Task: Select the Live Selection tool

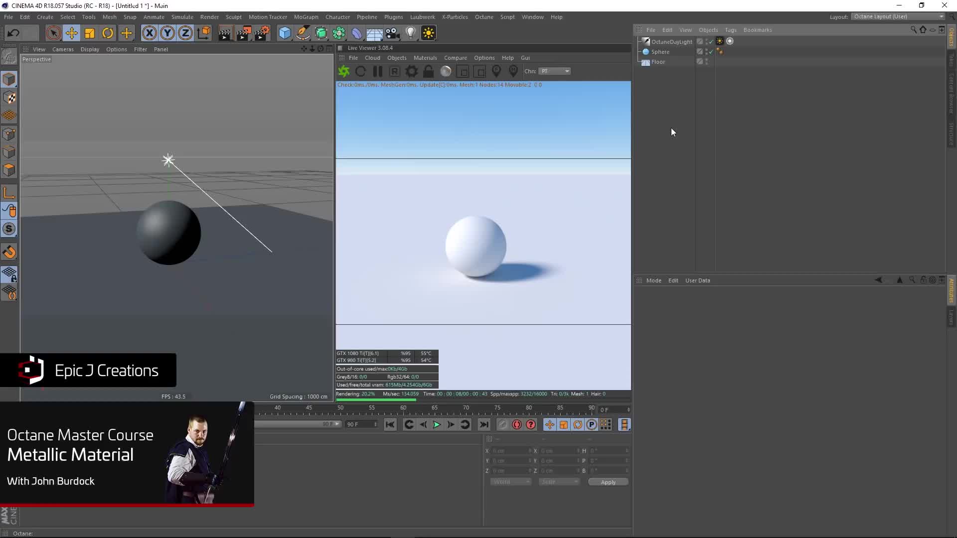Action: tap(53, 33)
